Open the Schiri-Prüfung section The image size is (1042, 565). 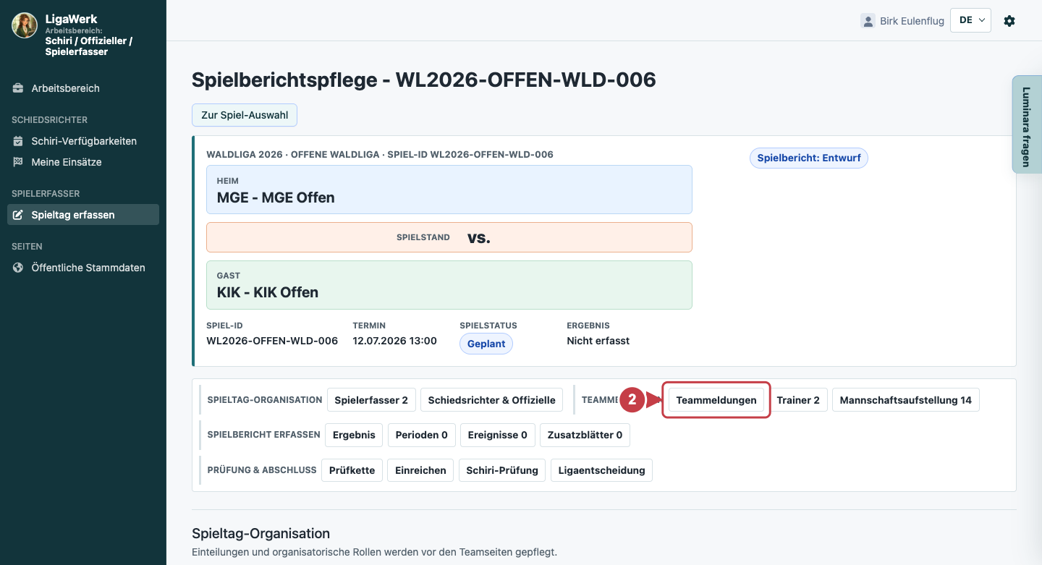[502, 470]
